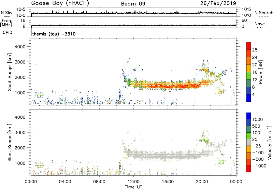Click the '08:00' time tick label
273x189 pixels.
[99, 182]
